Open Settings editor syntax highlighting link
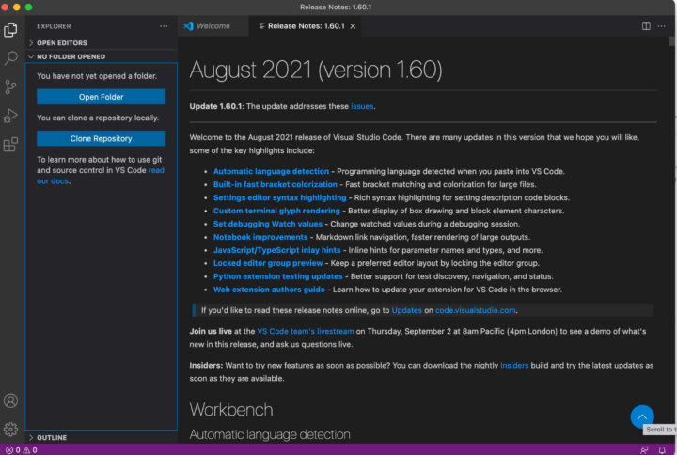 click(x=279, y=197)
